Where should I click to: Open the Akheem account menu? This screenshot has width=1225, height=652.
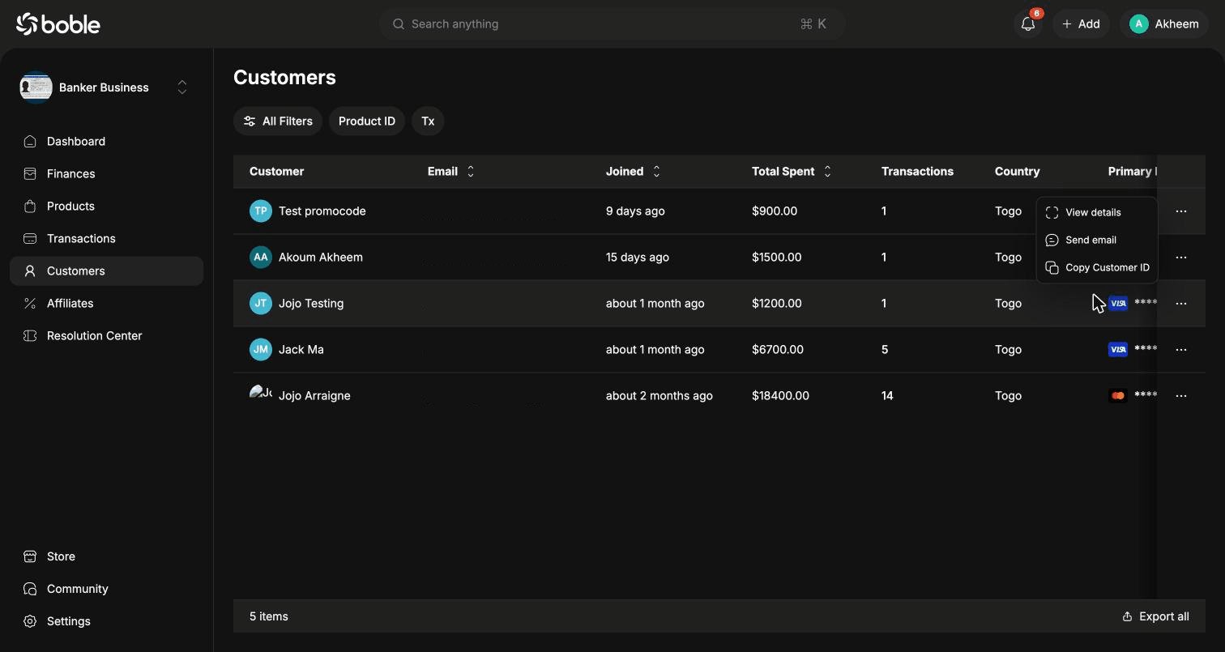(1164, 24)
